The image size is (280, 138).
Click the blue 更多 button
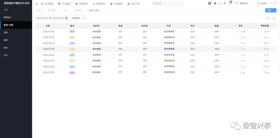(x=271, y=10)
